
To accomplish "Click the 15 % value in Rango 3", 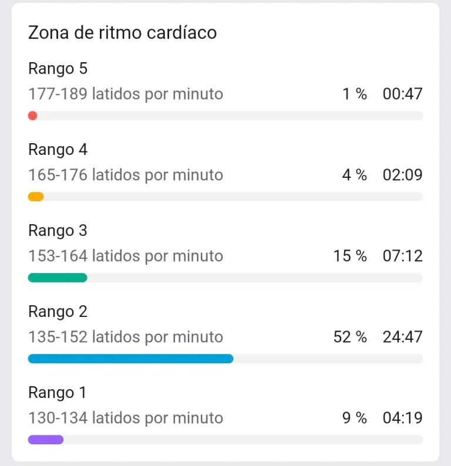I will 350,256.
